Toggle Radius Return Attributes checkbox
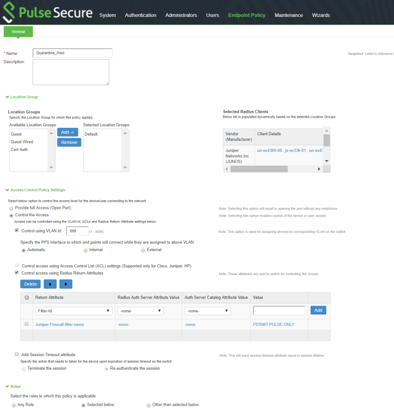The width and height of the screenshot is (394, 414). (x=16, y=272)
